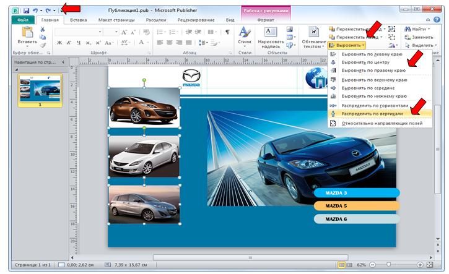The width and height of the screenshot is (449, 274).
Task: Redo the last action
Action: pos(48,11)
